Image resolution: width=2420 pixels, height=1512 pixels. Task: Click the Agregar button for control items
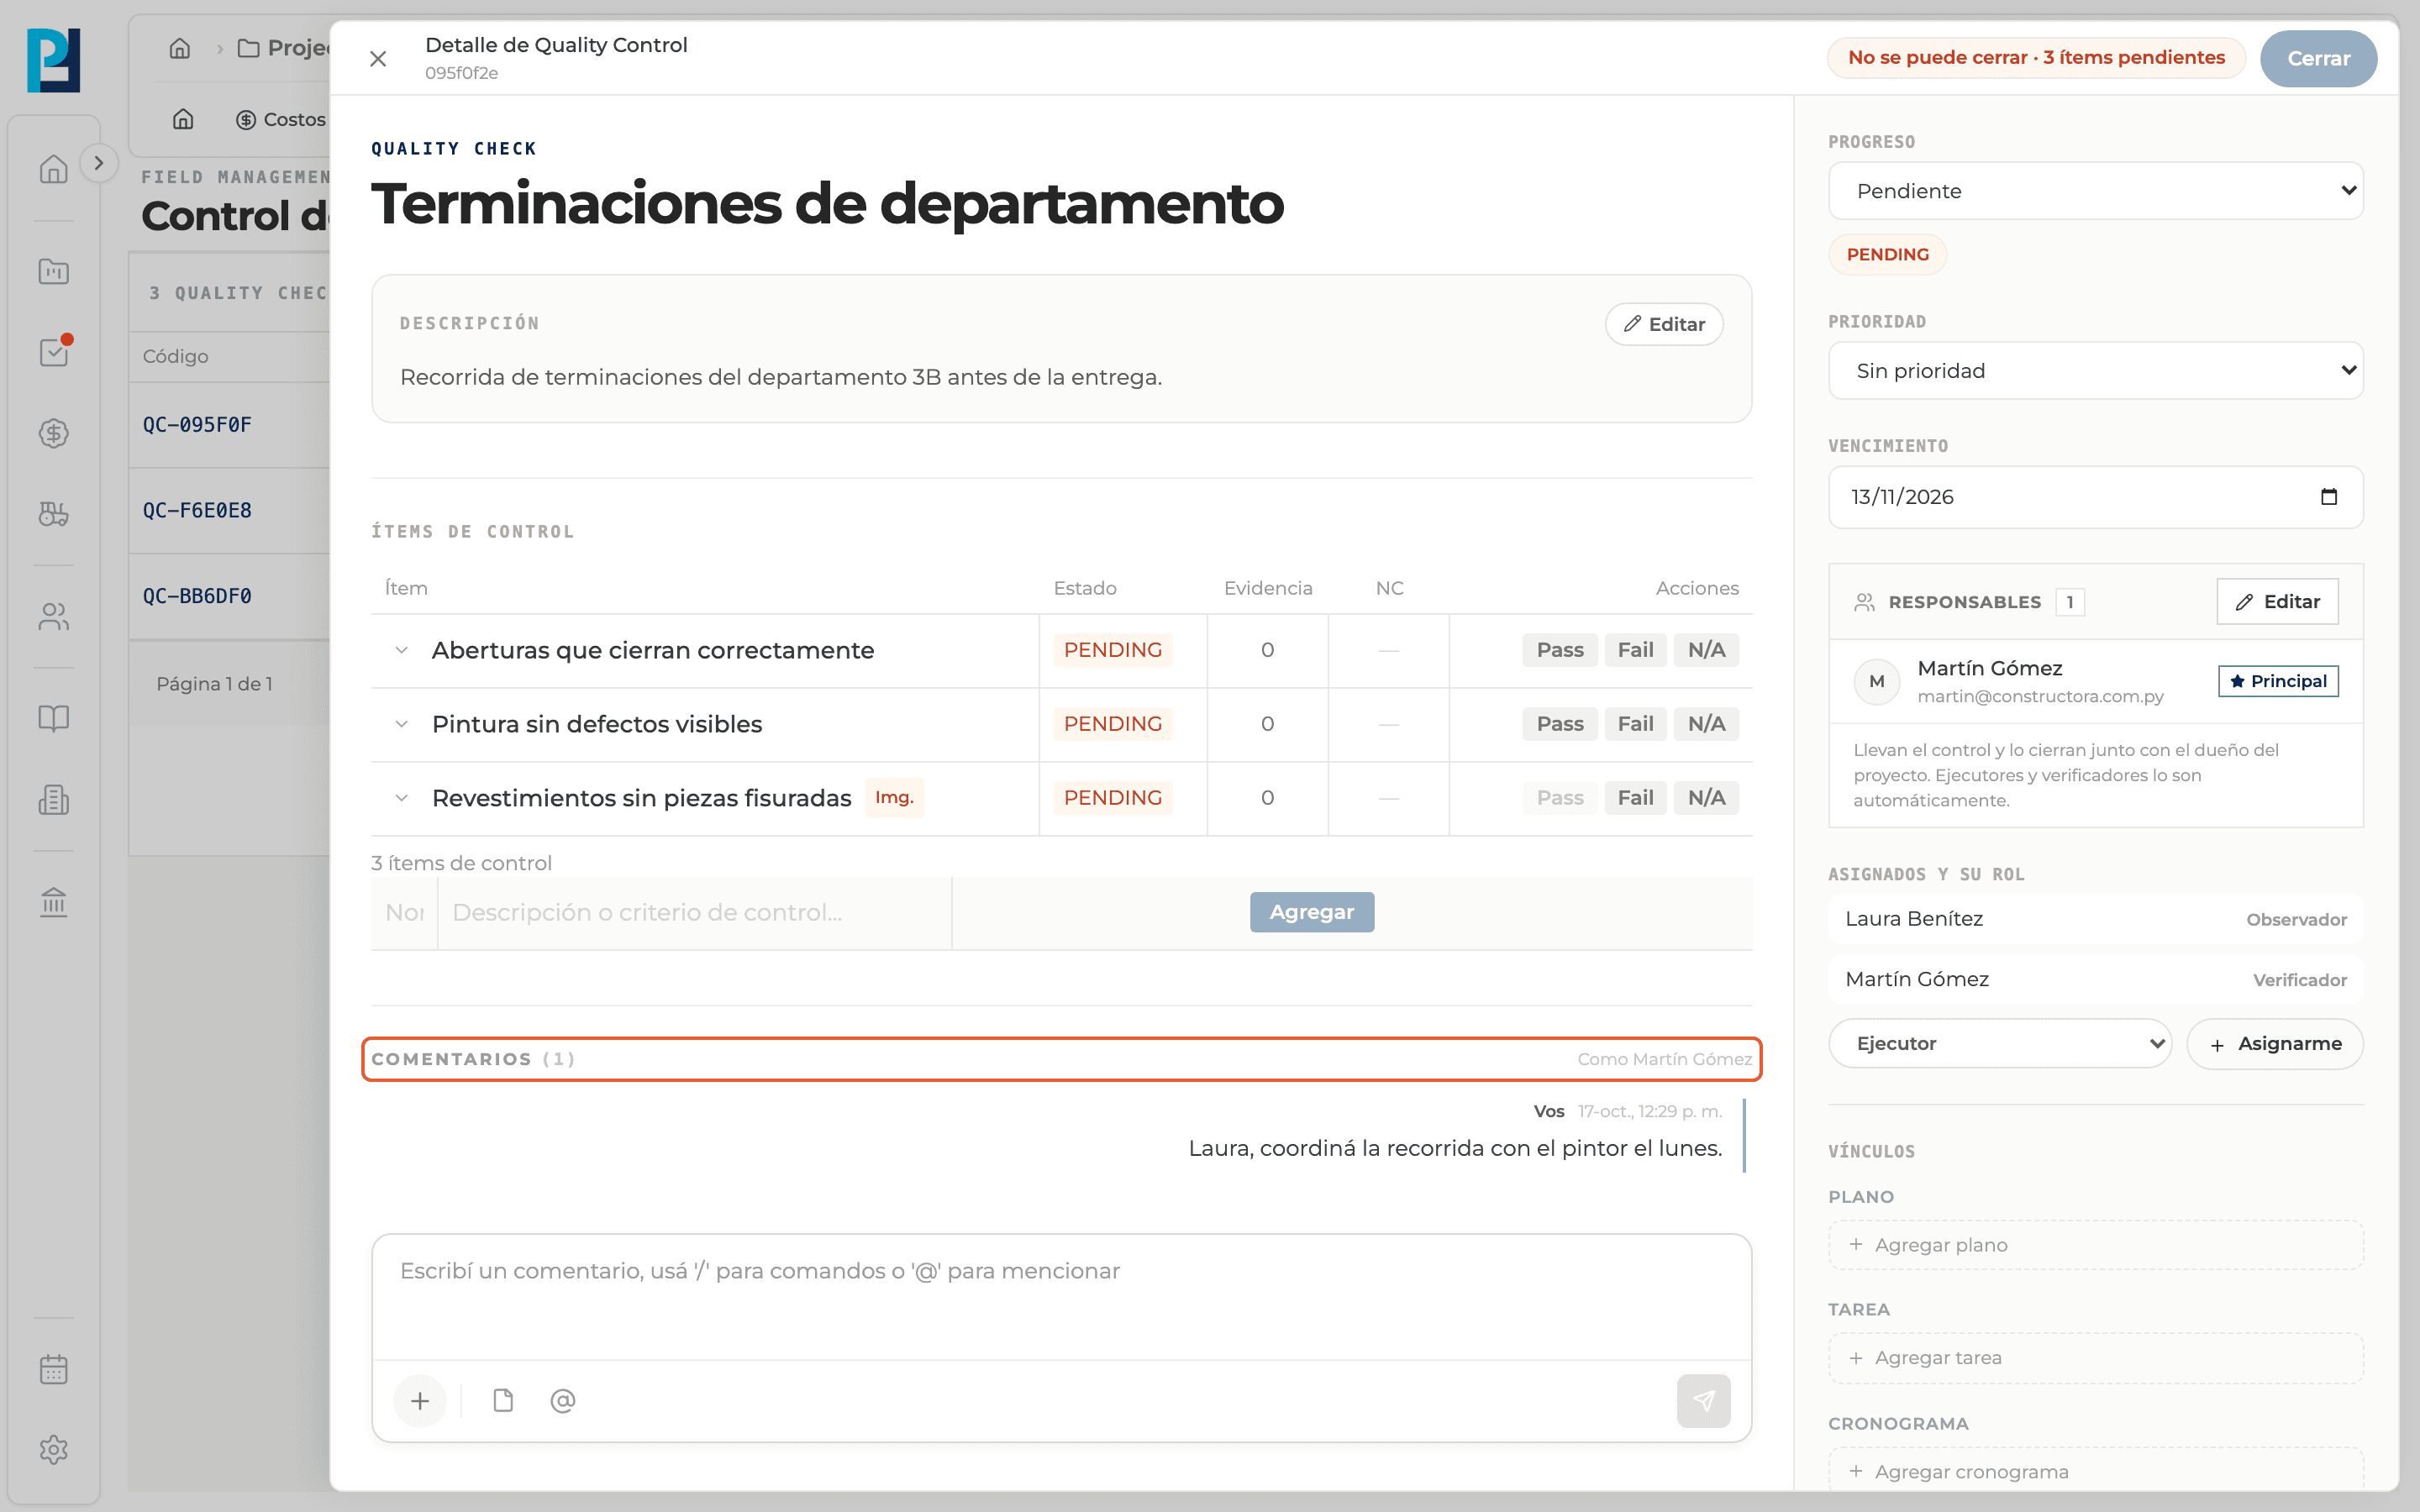[1311, 912]
